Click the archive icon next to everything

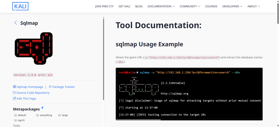pos(38,115)
